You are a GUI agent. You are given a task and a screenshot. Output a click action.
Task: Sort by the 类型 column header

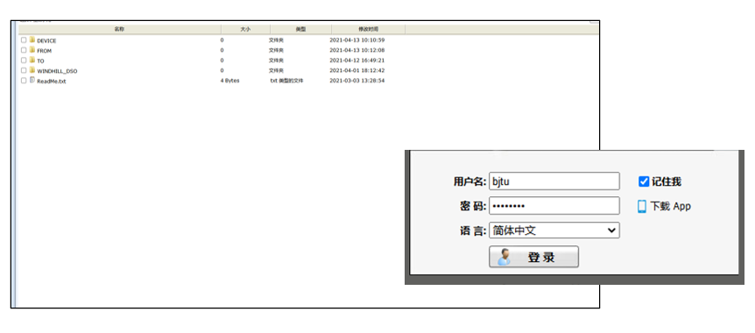pyautogui.click(x=301, y=30)
